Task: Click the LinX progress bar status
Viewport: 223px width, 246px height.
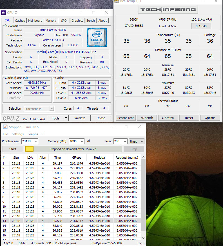Action: [x=73, y=149]
